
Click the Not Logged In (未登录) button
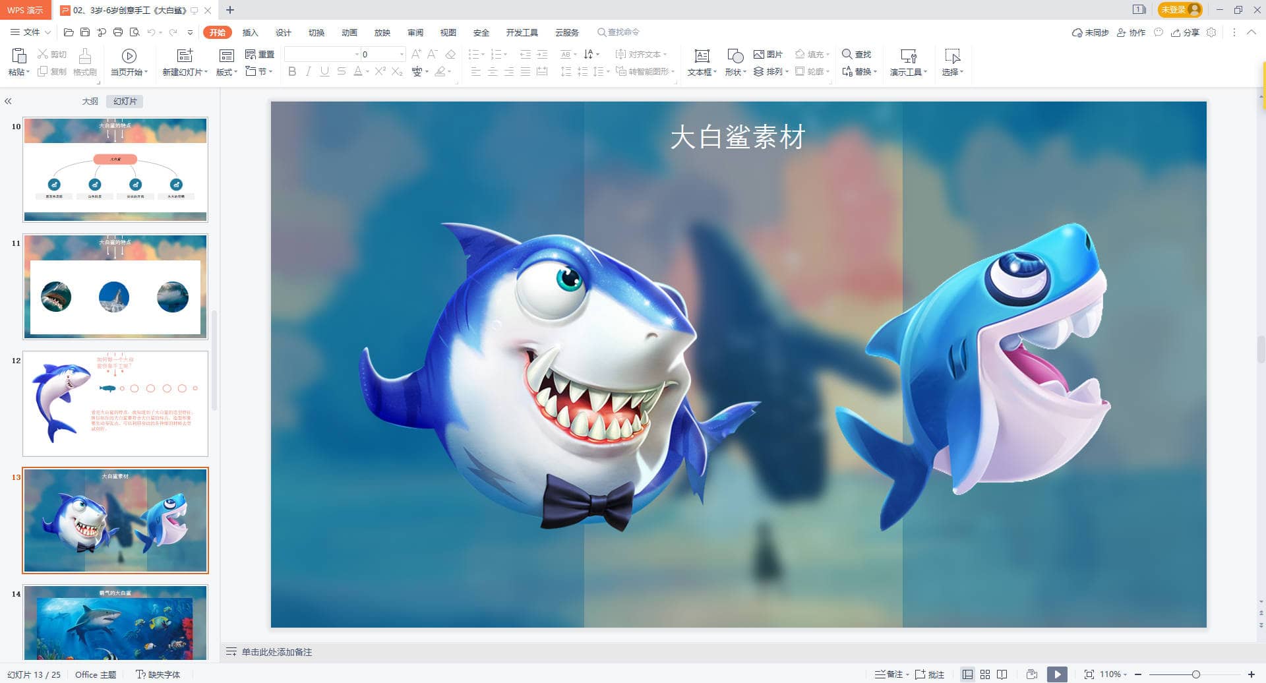click(1180, 10)
